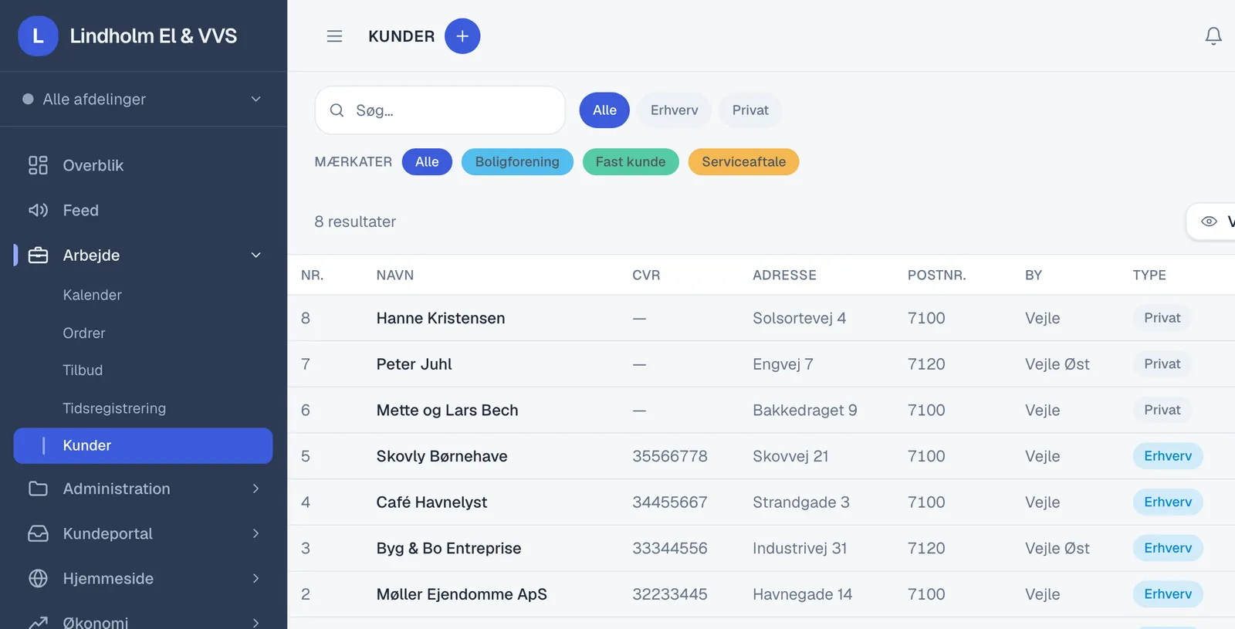Open the Feed megaphone icon
This screenshot has height=629, width=1235.
pos(38,210)
